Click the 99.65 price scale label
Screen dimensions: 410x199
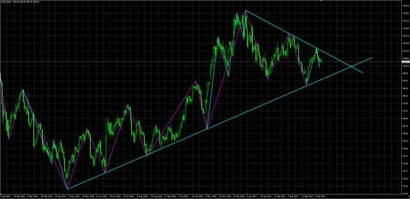pyautogui.click(x=406, y=73)
